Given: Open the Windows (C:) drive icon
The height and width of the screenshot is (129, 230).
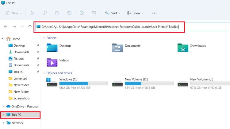Looking at the screenshot, I should [x=52, y=82].
